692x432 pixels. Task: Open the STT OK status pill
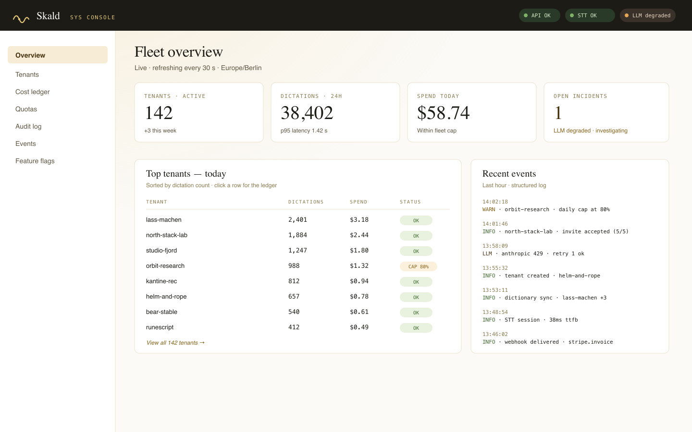tap(590, 15)
